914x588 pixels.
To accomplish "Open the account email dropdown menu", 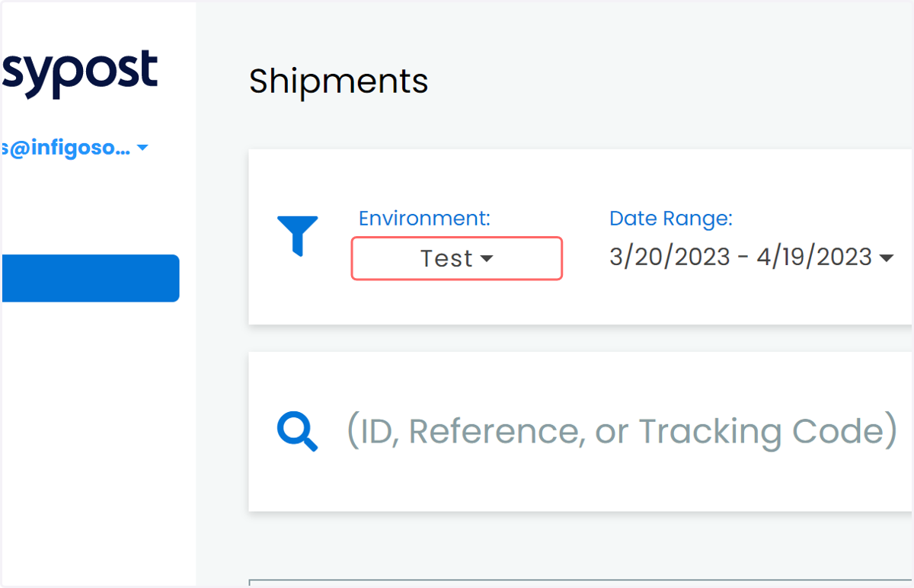I will pos(75,149).
